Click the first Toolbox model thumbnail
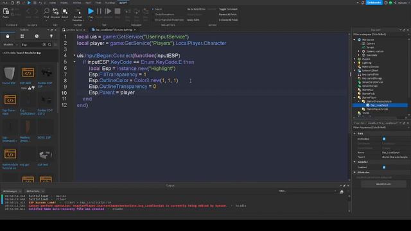The image size is (411, 231). coord(10,73)
